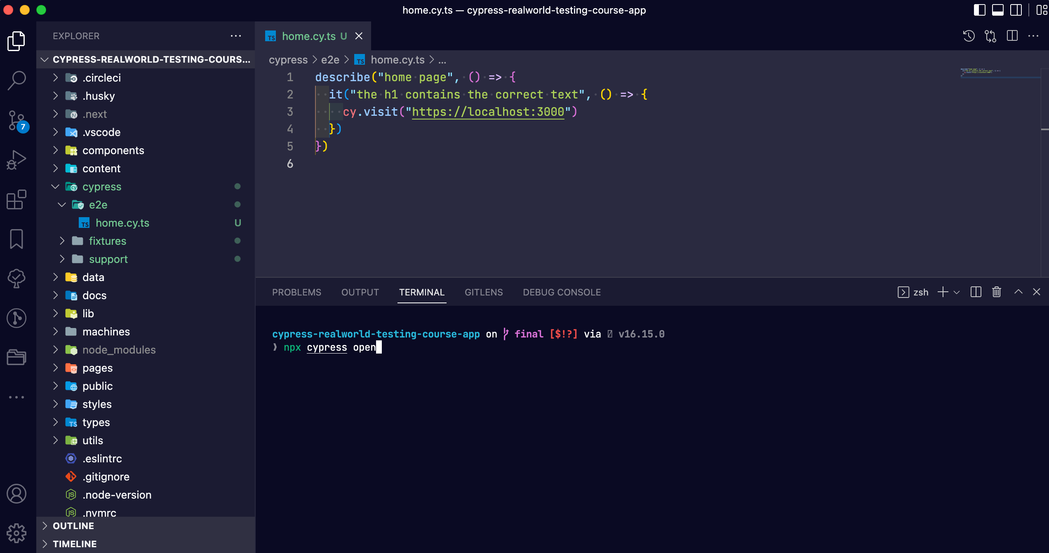1049x553 pixels.
Task: Maximize the panel with the chevron-up toggle
Action: click(x=1018, y=292)
